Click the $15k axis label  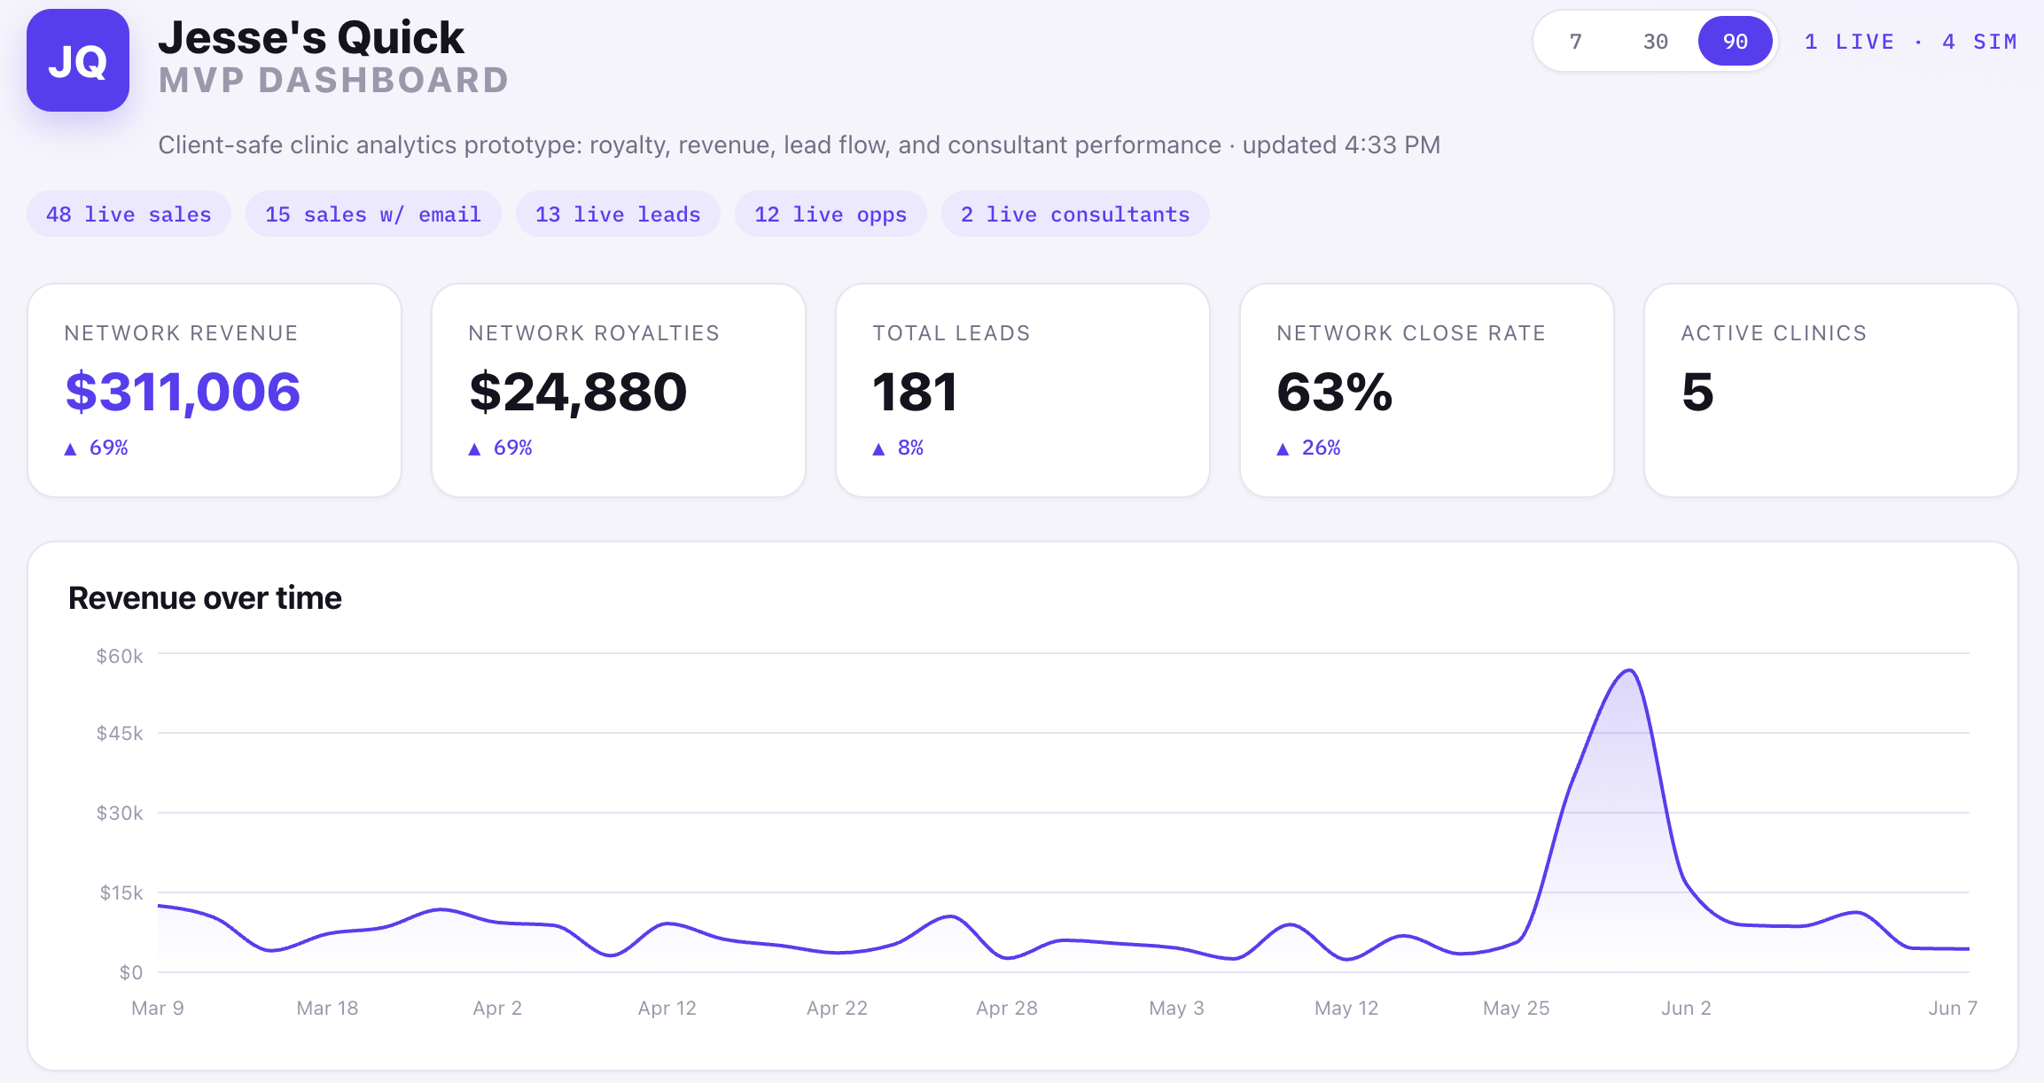pos(121,892)
